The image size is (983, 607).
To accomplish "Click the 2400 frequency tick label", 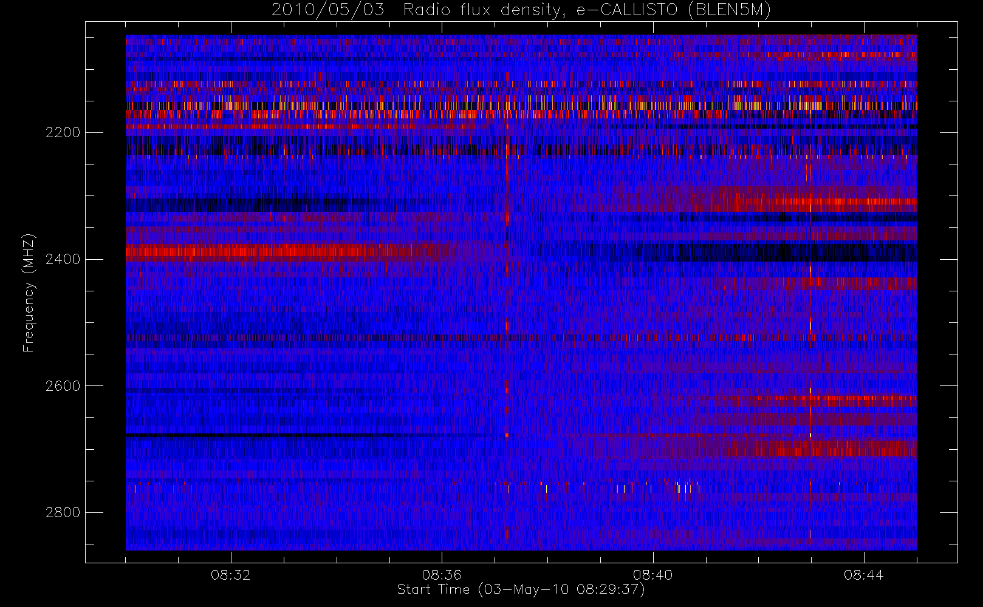I will [63, 259].
